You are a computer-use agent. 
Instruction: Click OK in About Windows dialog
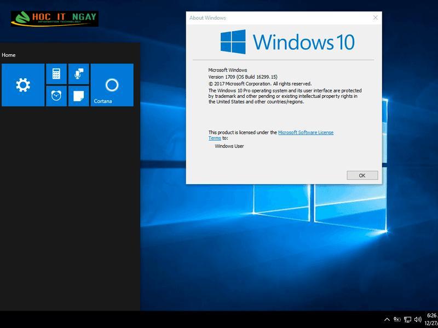[x=362, y=175]
